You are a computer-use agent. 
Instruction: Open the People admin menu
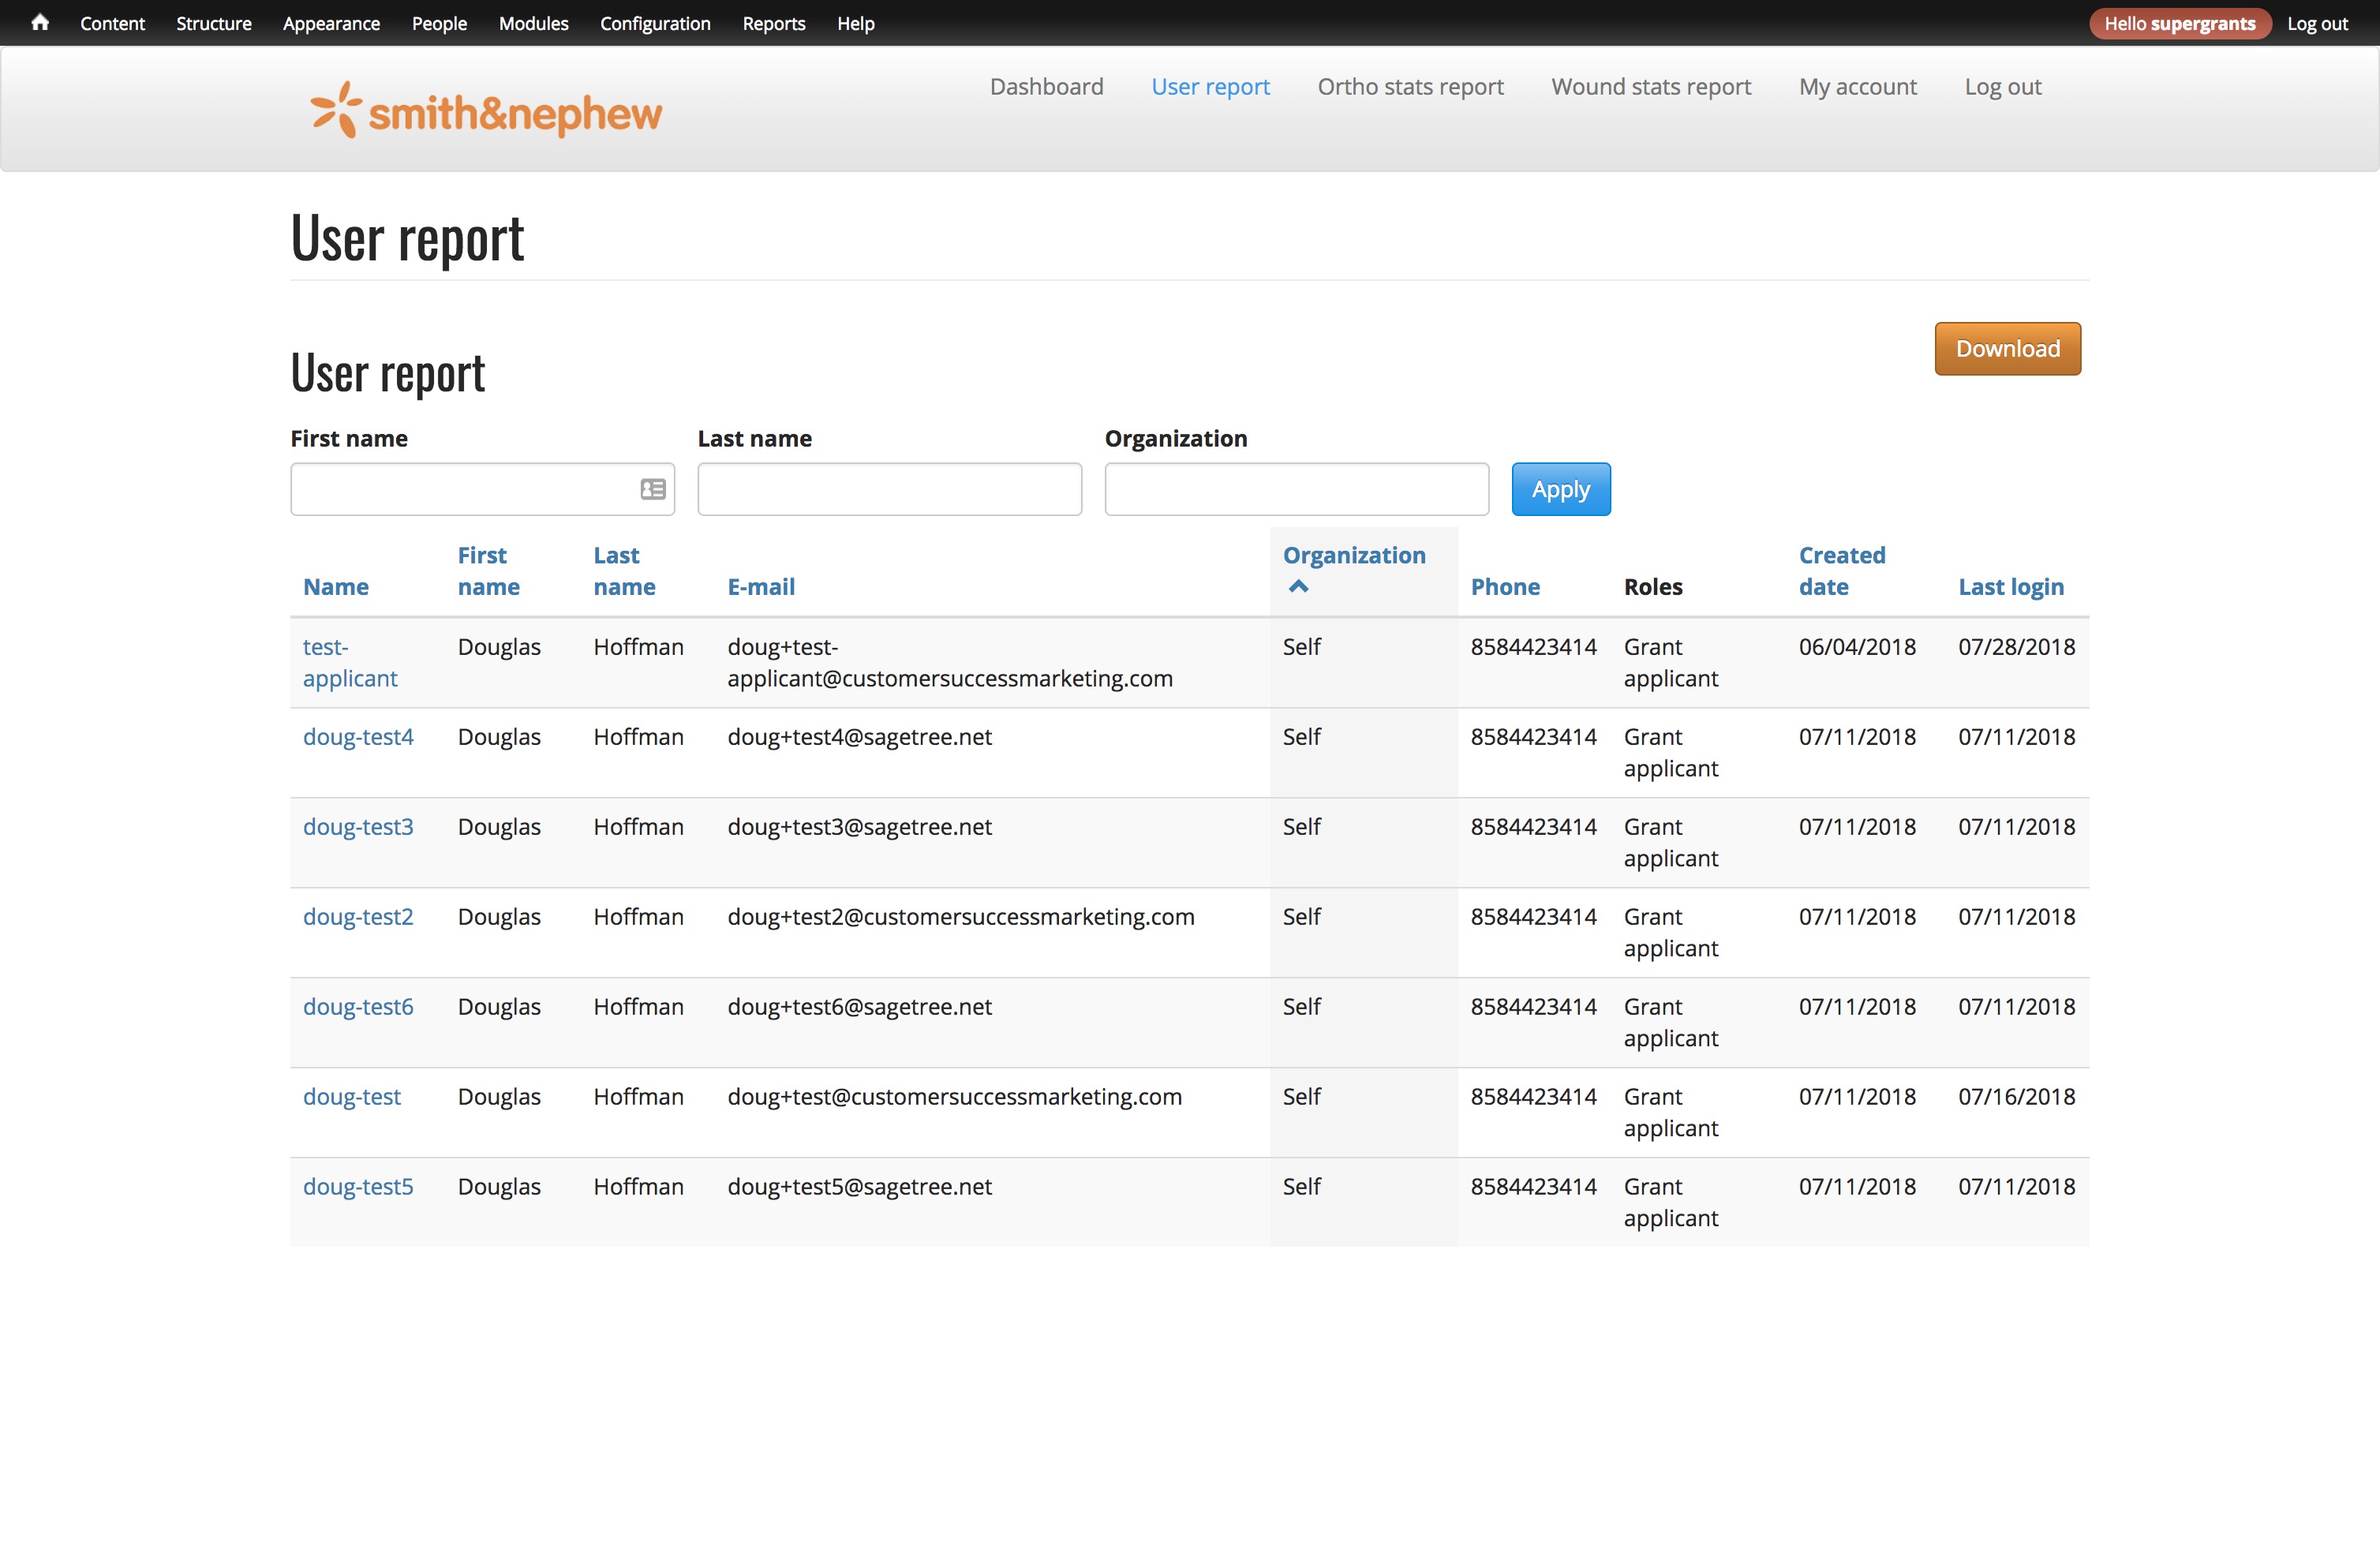[439, 23]
